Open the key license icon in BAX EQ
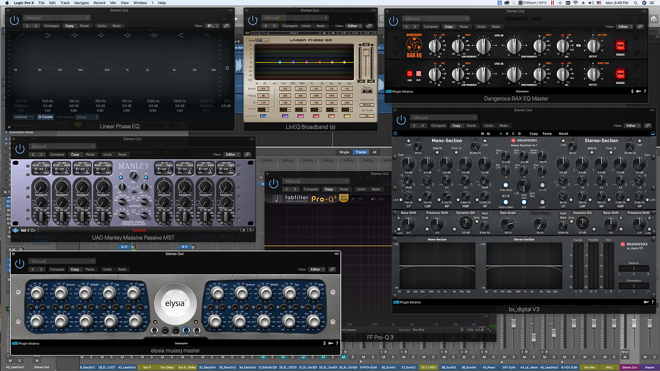The width and height of the screenshot is (660, 371). coord(638,92)
